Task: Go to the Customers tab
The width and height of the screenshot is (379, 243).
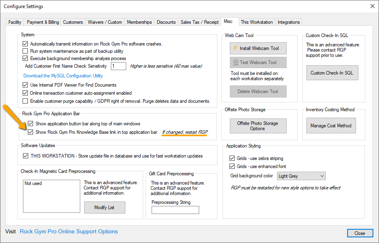Action: [73, 22]
